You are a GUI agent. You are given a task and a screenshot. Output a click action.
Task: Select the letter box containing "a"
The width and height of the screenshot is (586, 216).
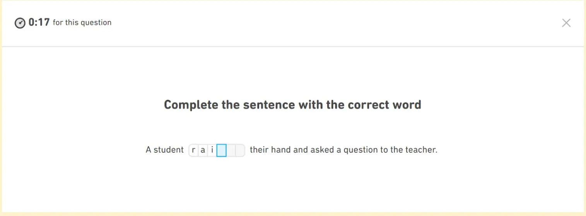[x=203, y=150]
